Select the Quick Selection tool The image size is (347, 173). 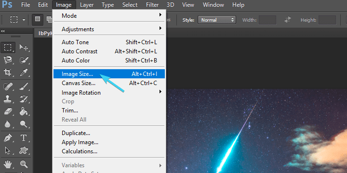point(24,60)
